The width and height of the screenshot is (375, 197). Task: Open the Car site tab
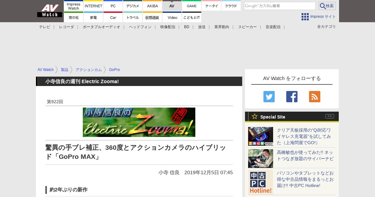tap(113, 17)
